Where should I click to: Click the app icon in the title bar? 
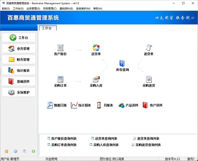(x=4, y=3)
